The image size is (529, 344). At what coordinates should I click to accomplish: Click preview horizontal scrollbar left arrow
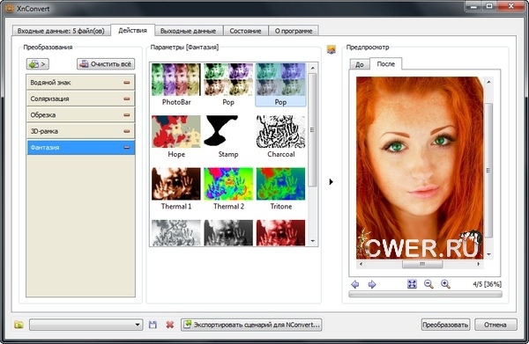361,264
